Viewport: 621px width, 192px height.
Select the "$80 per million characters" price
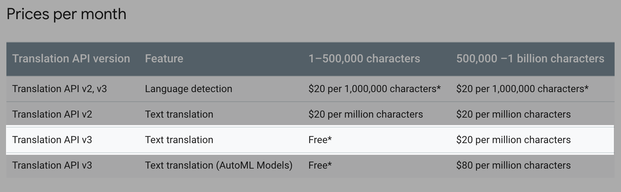[x=513, y=165]
